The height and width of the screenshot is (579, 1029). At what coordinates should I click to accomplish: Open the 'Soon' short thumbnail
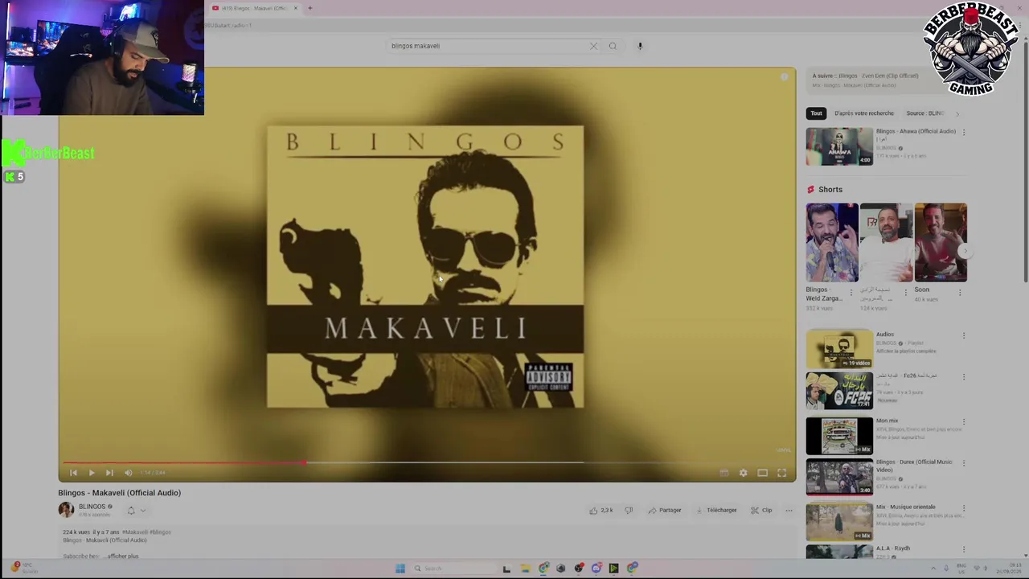coord(941,242)
